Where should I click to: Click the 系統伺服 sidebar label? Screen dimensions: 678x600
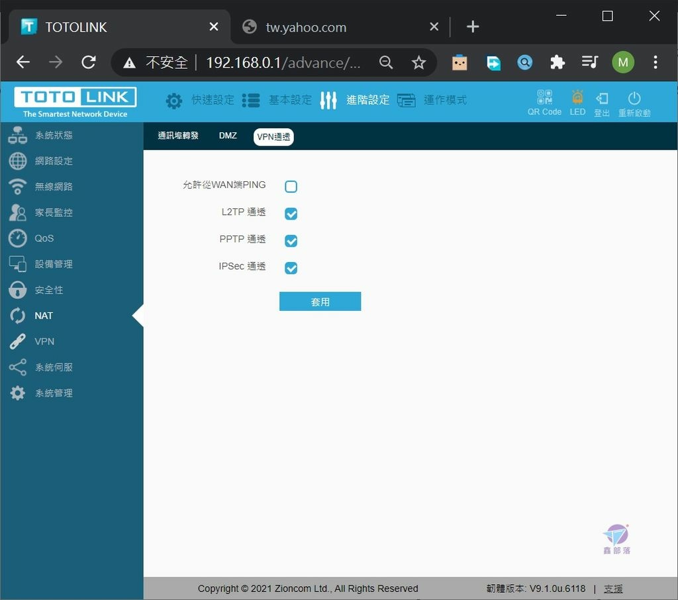click(54, 367)
